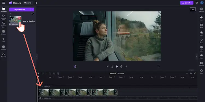Viewport: 205px width, 102px height.
Task: Open the help question mark icon
Action: pos(197,3)
